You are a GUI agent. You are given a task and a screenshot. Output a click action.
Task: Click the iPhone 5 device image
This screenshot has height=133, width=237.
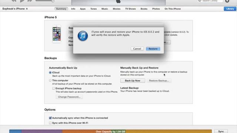pos(57,34)
